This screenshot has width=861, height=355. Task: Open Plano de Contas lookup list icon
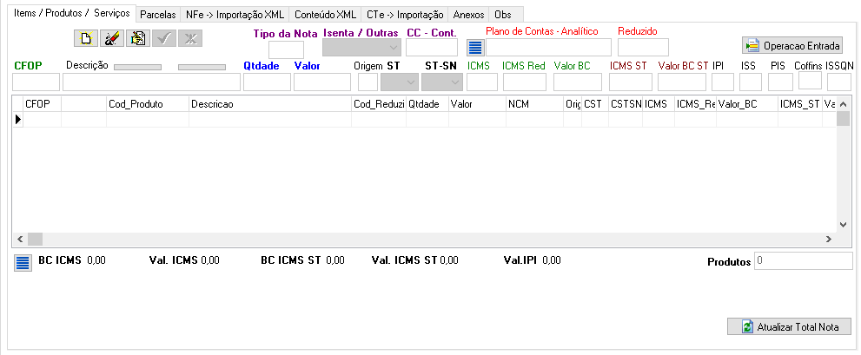(475, 47)
